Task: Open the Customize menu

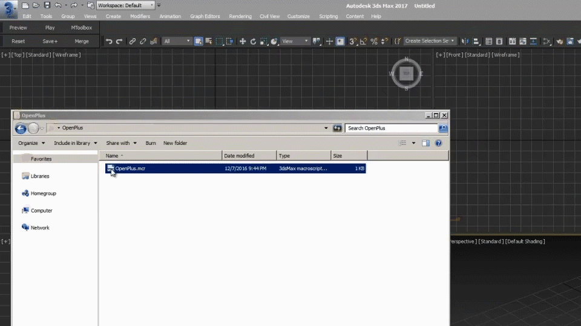Action: click(298, 16)
